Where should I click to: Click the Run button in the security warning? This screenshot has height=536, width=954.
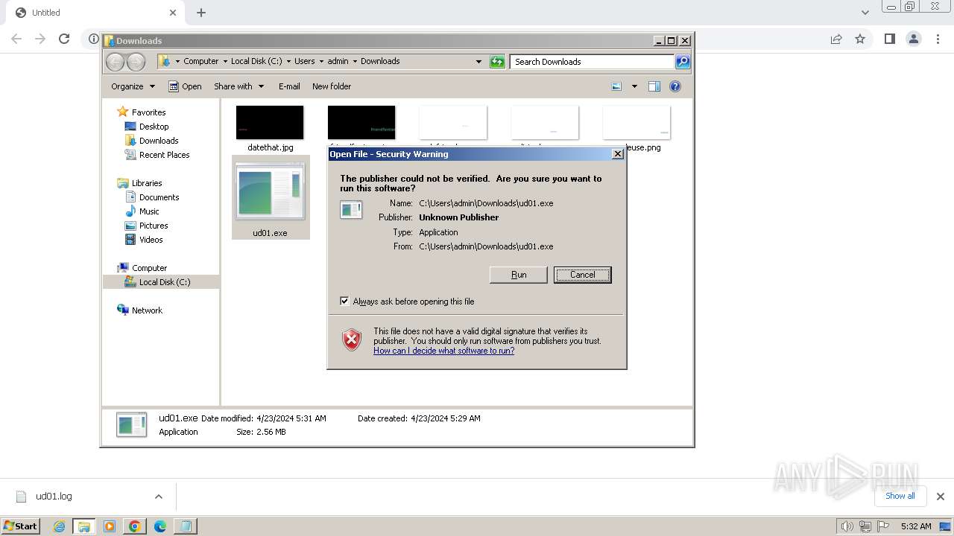click(x=519, y=275)
